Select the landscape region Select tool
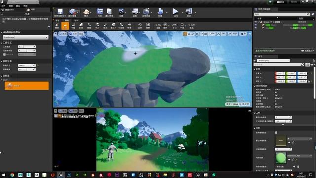Viewport: 316px width, 178px height. coord(140,26)
